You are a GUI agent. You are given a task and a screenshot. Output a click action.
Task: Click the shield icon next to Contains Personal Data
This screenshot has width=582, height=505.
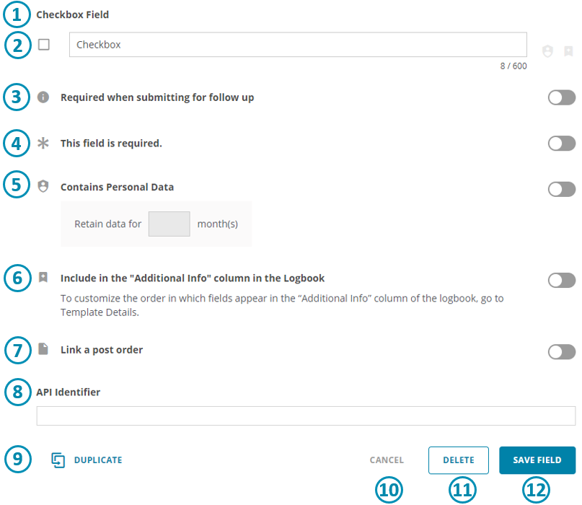(x=43, y=186)
